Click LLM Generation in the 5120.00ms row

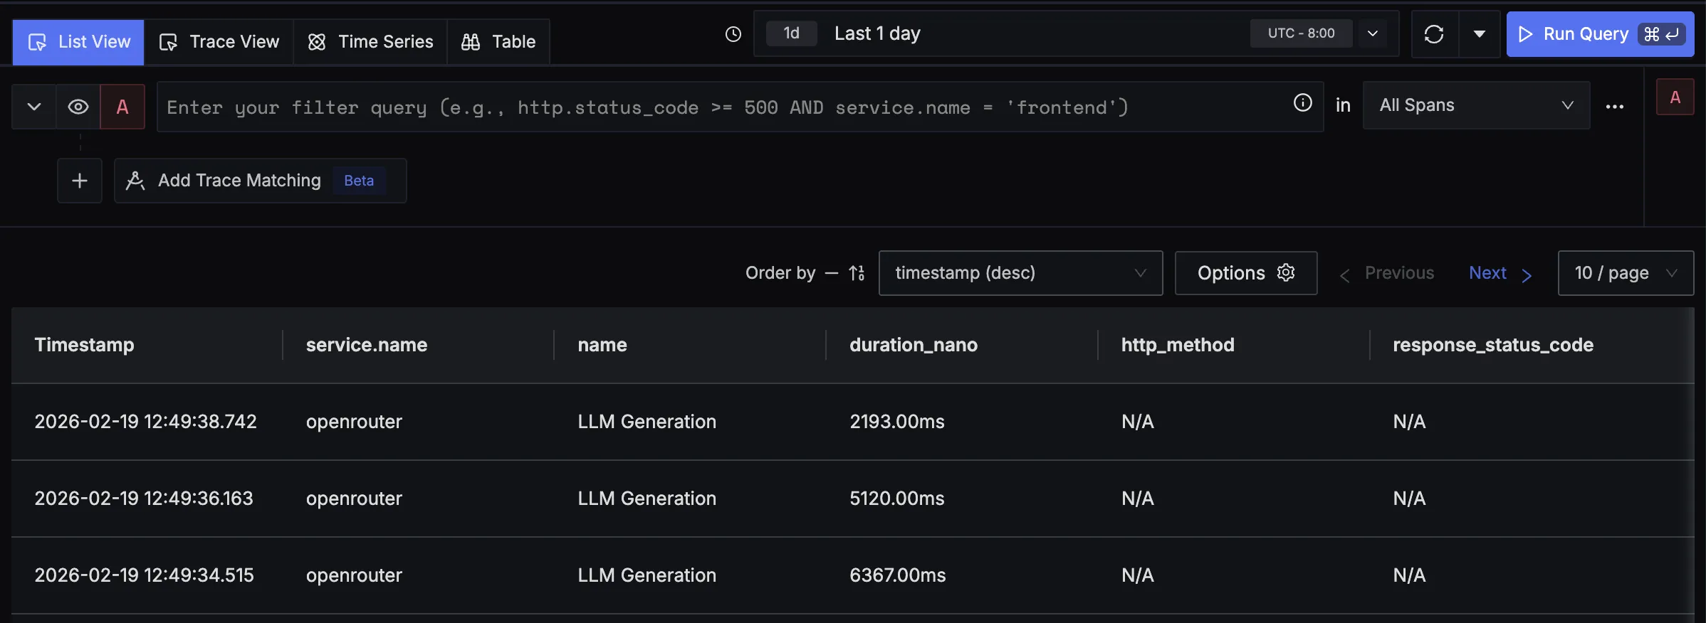(x=647, y=499)
